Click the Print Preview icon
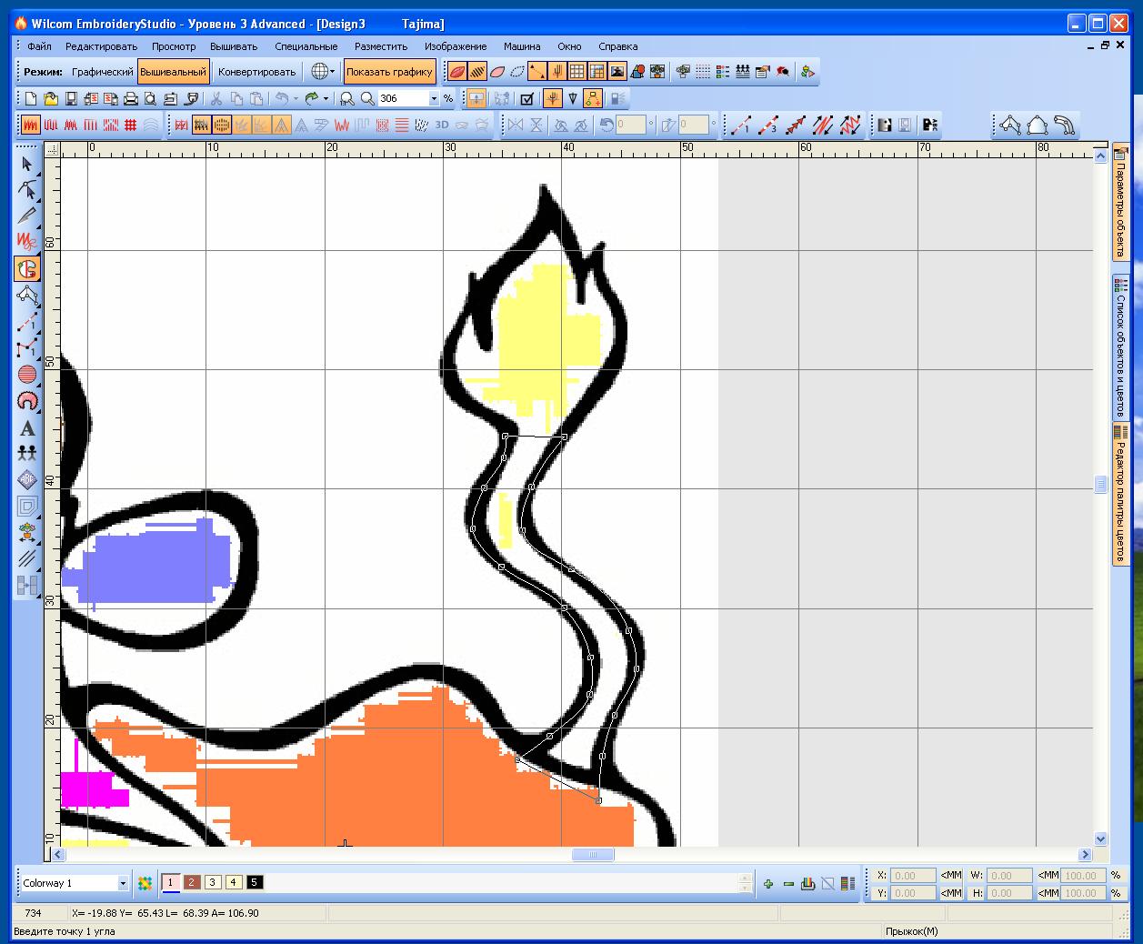Screen dimensions: 1143x944 [x=151, y=98]
